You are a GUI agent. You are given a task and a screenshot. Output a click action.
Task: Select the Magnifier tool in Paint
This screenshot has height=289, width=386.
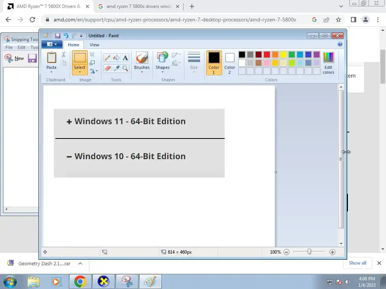pos(125,68)
